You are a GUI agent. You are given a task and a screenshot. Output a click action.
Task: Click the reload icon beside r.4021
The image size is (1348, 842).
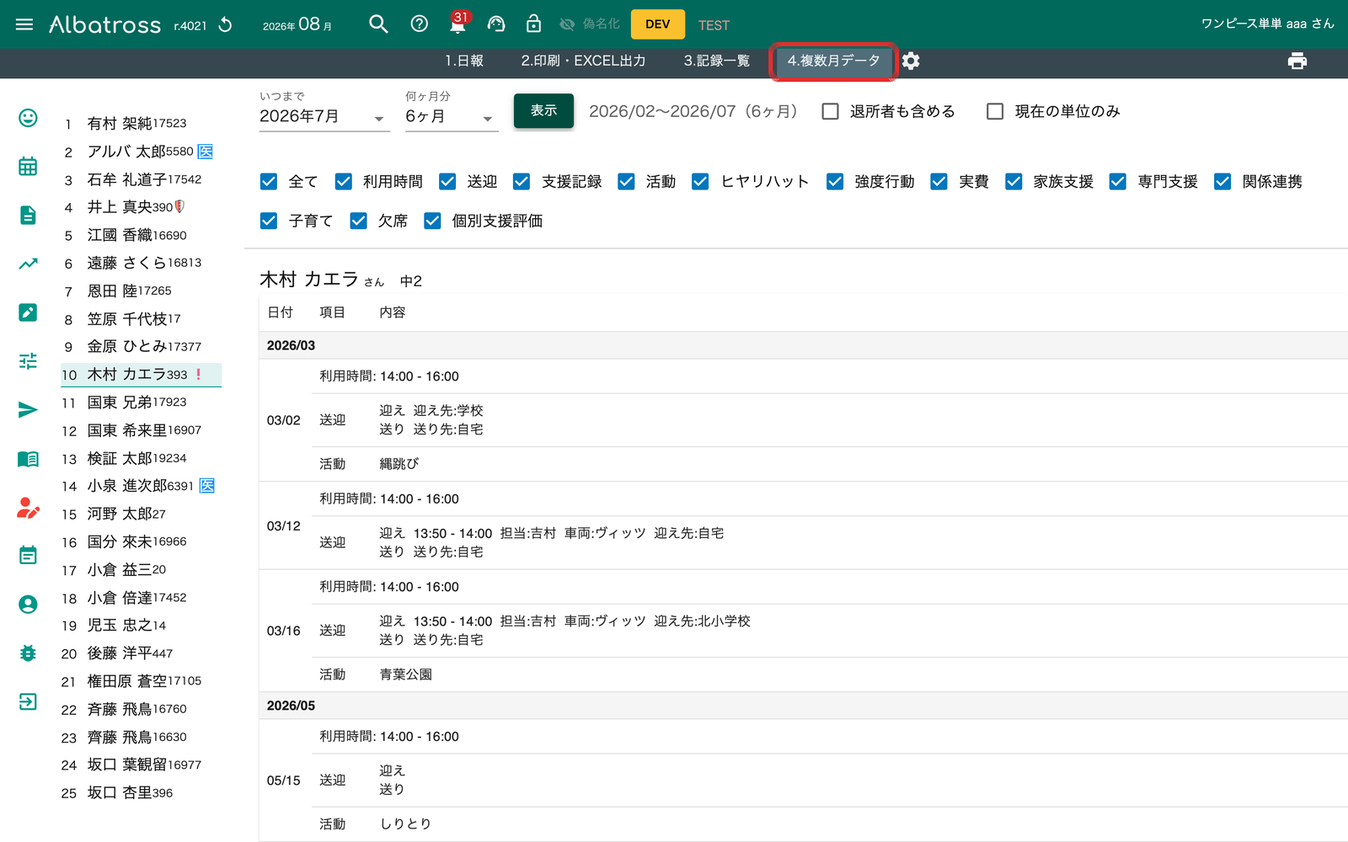pyautogui.click(x=225, y=24)
